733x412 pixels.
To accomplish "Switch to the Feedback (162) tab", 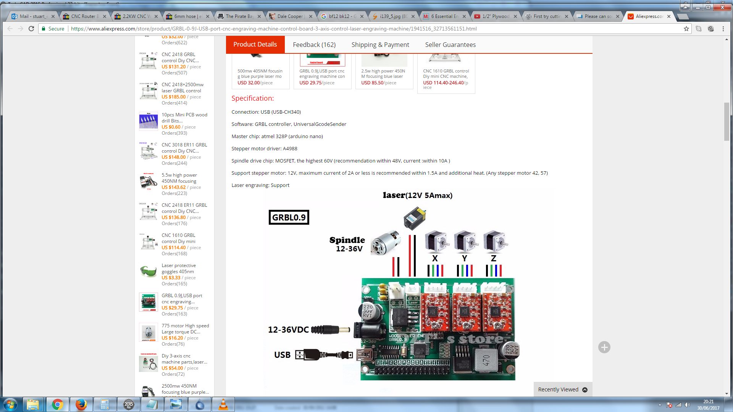I will point(314,45).
